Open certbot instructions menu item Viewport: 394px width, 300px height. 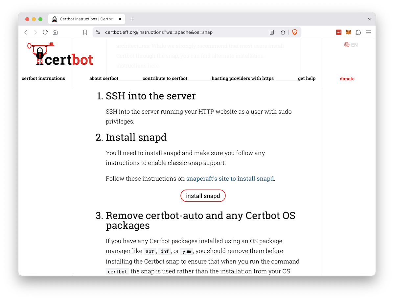click(x=43, y=79)
